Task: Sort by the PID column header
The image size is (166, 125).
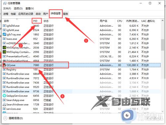Action: click(x=37, y=21)
